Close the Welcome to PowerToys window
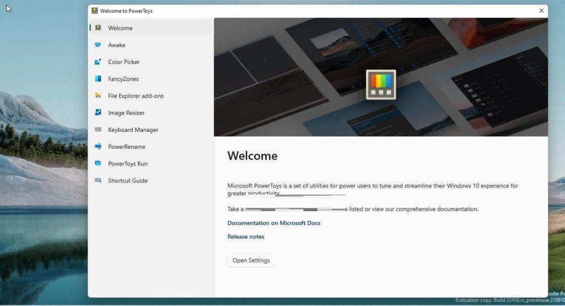Viewport: 565px width, 306px height. (541, 10)
